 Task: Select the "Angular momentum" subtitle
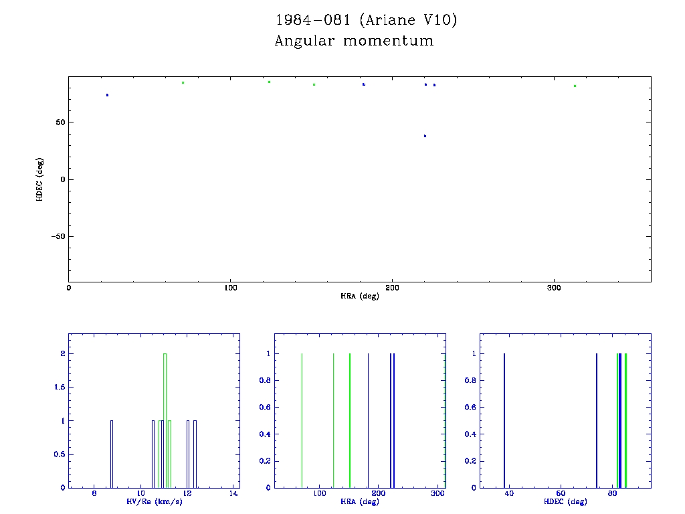point(354,41)
